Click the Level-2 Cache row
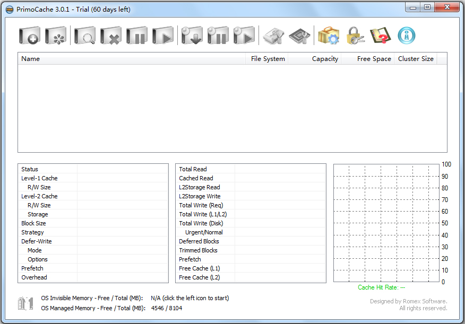 [93, 196]
